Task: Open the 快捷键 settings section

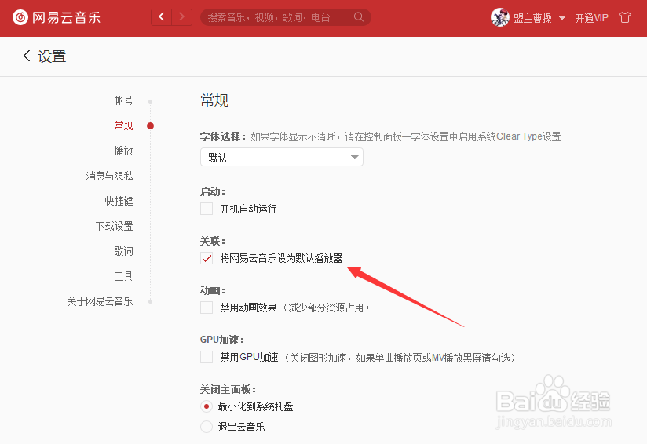Action: 119,201
